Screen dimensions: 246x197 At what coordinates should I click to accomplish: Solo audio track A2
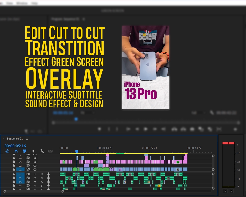pyautogui.click(x=42, y=178)
